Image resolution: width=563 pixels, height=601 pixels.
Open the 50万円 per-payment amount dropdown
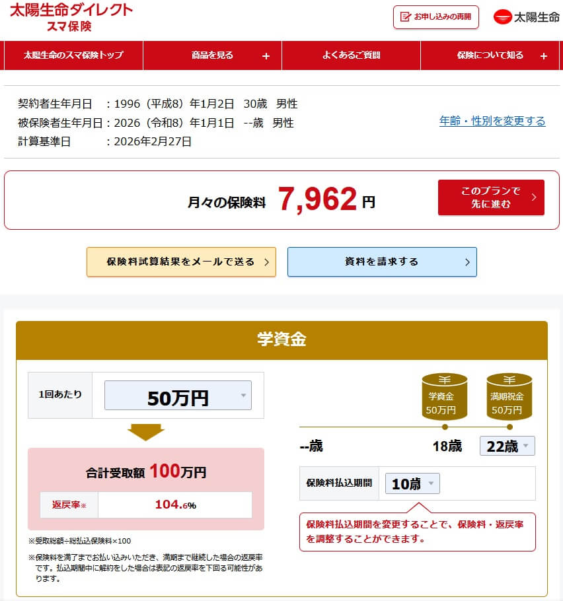[x=178, y=396]
